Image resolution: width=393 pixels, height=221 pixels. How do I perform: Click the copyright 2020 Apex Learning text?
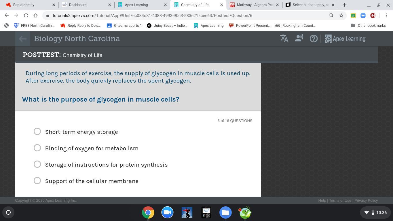(46, 201)
